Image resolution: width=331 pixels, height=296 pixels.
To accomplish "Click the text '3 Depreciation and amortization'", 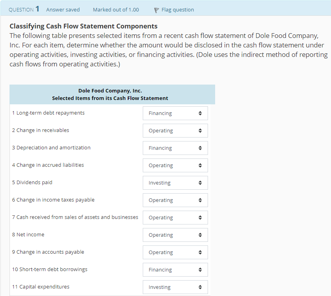I will (x=51, y=148).
